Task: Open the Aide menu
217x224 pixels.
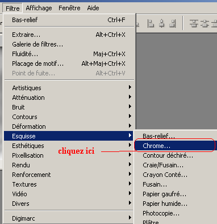Action: 93,8
